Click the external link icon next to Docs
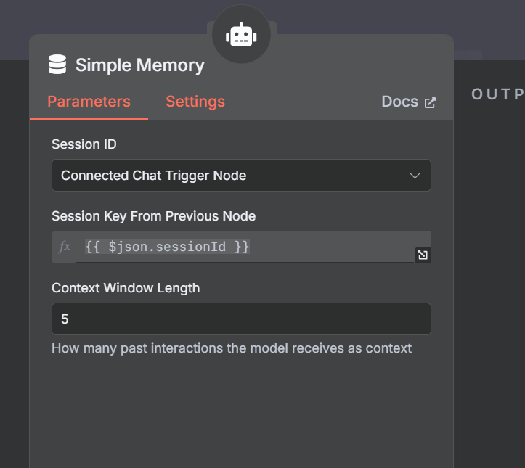The width and height of the screenshot is (525, 468). (430, 102)
